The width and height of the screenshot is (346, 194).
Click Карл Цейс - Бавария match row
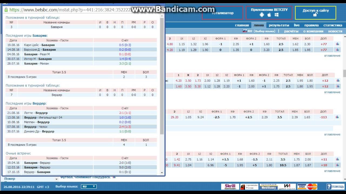81,45
